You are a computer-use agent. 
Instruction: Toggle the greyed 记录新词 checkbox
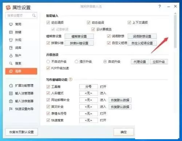(53, 29)
